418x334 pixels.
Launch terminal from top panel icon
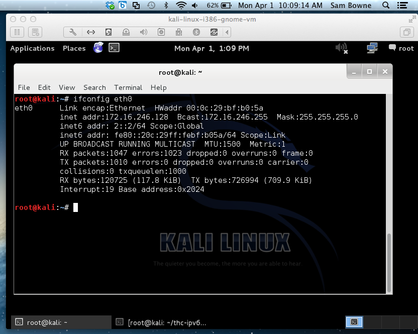114,48
